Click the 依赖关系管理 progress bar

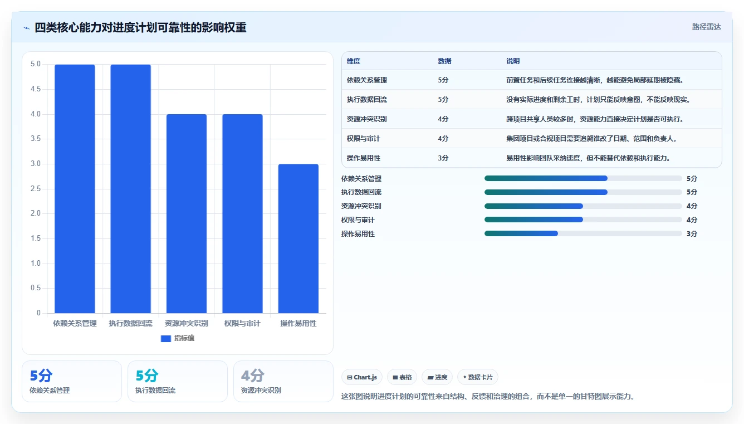coord(583,178)
